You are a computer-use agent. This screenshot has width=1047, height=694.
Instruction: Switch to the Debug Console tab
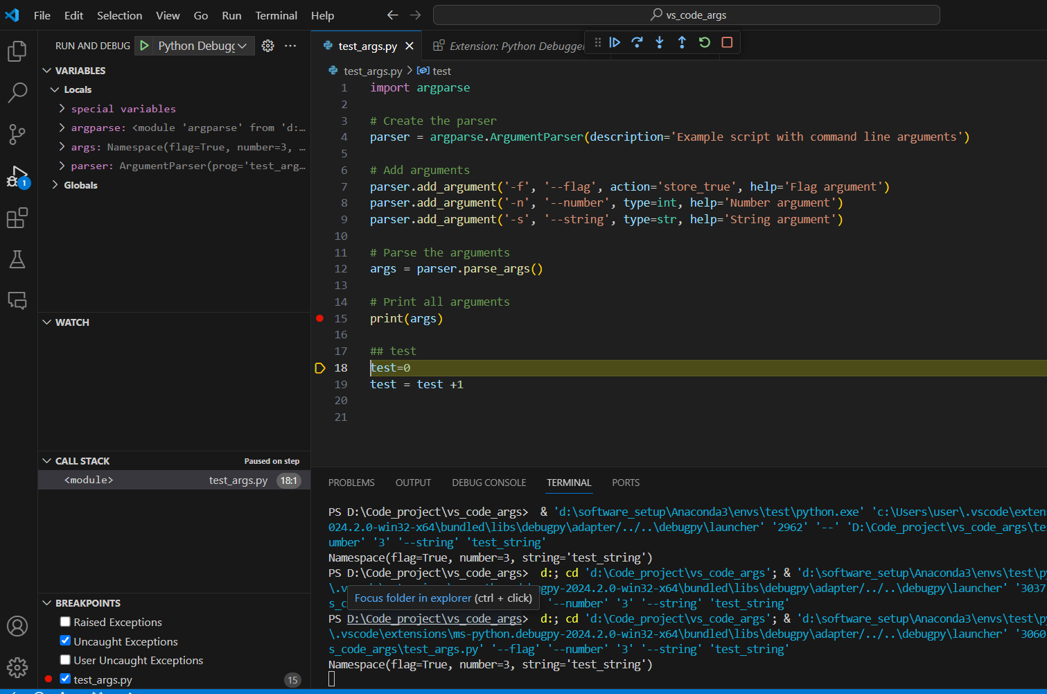pyautogui.click(x=489, y=483)
